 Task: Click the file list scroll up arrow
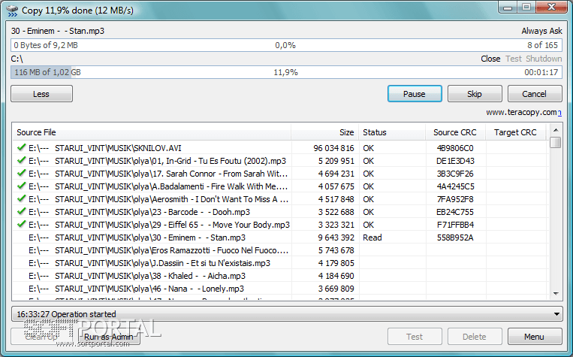[x=556, y=130]
